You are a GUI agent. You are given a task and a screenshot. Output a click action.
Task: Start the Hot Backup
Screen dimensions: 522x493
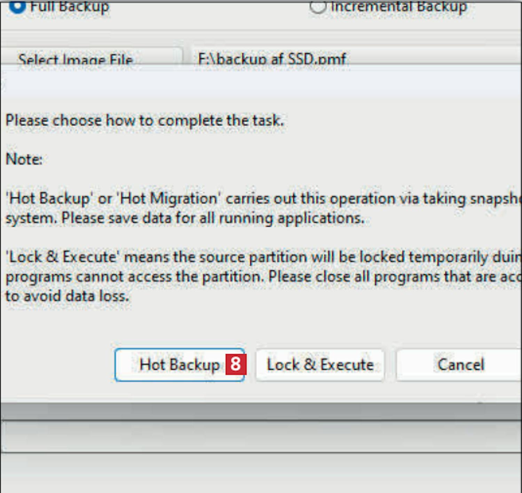pos(180,365)
